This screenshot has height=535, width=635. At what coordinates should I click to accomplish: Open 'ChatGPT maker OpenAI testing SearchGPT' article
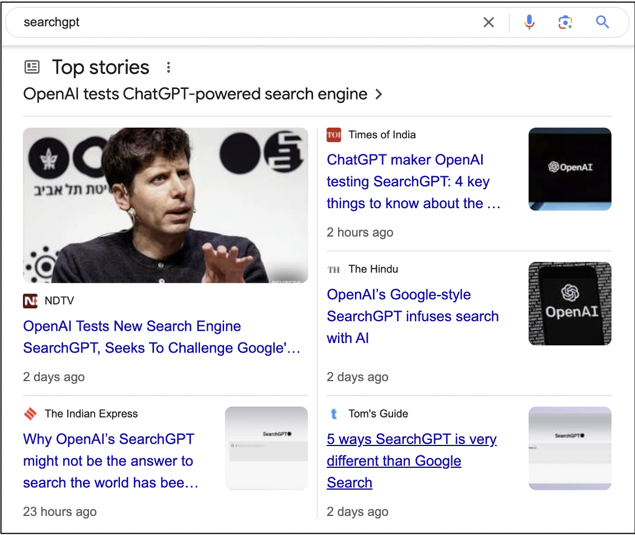pyautogui.click(x=413, y=181)
